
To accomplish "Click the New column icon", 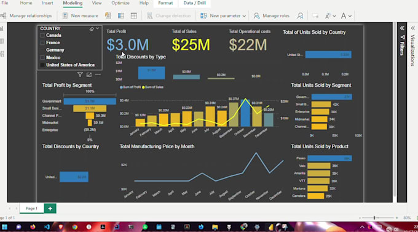I will click(121, 16).
